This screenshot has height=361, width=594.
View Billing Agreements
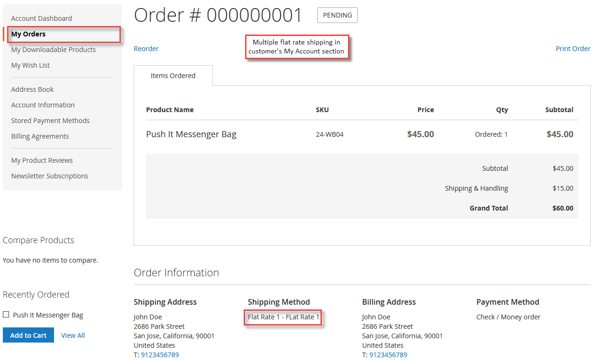point(40,136)
